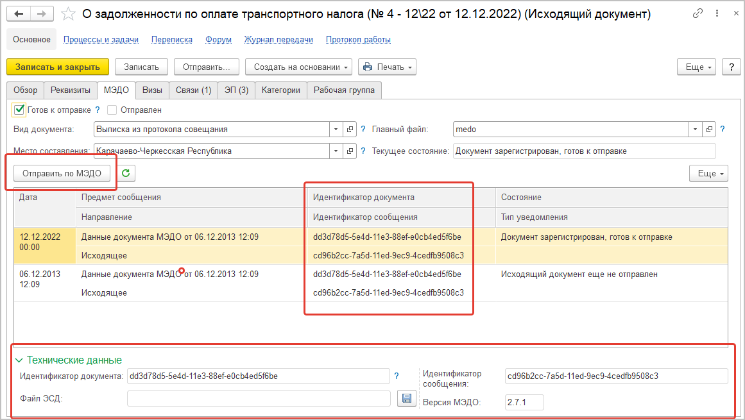Open Главный файл selection form icon
745x420 pixels.
(x=708, y=130)
